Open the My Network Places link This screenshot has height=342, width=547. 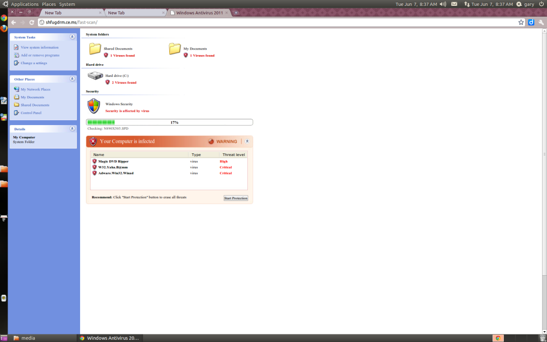pos(36,89)
